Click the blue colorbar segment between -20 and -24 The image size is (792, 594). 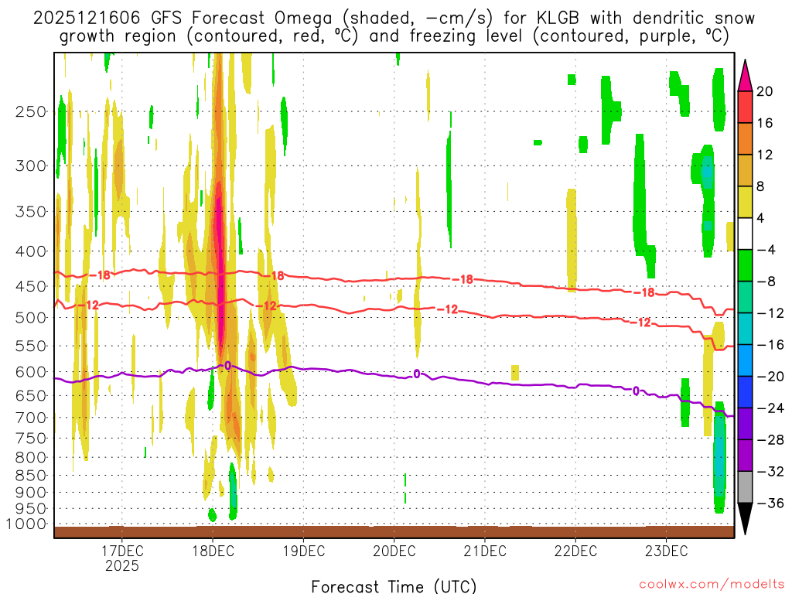(x=745, y=392)
